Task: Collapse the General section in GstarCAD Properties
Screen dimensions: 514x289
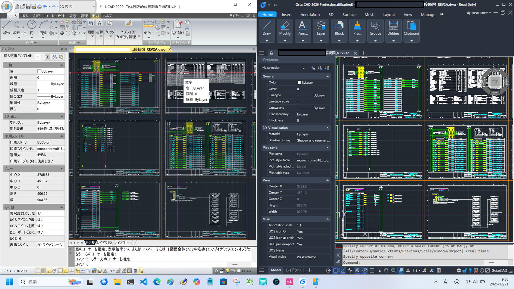Action: [328, 76]
